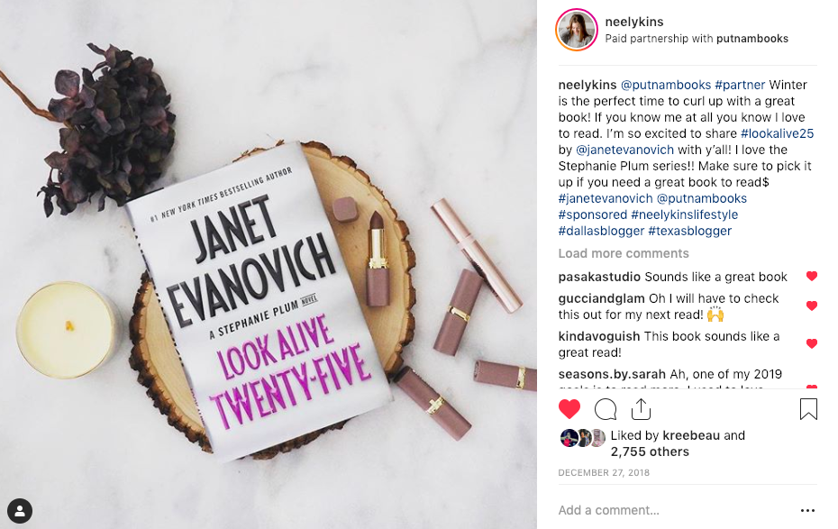Share the post via share icon
The height and width of the screenshot is (529, 838).
[x=641, y=409]
